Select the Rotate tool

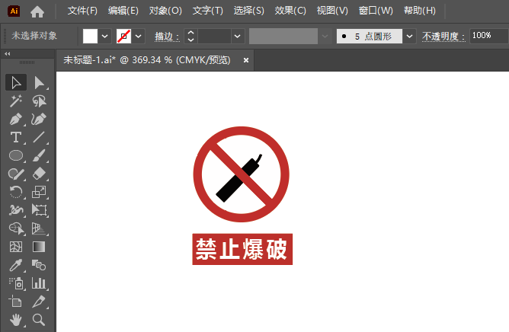[16, 192]
